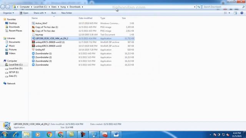
Task: Select the ZoomInstaller (2) file
Action: [43, 57]
